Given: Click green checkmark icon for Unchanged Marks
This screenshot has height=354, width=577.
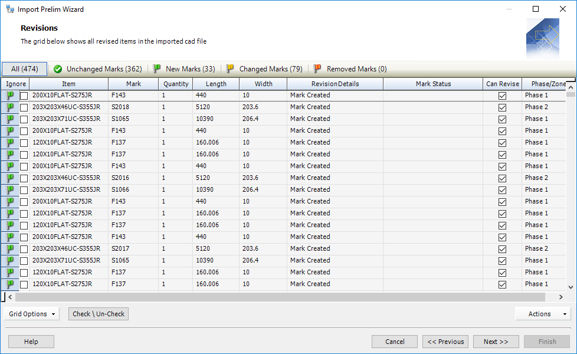Looking at the screenshot, I should click(x=58, y=69).
